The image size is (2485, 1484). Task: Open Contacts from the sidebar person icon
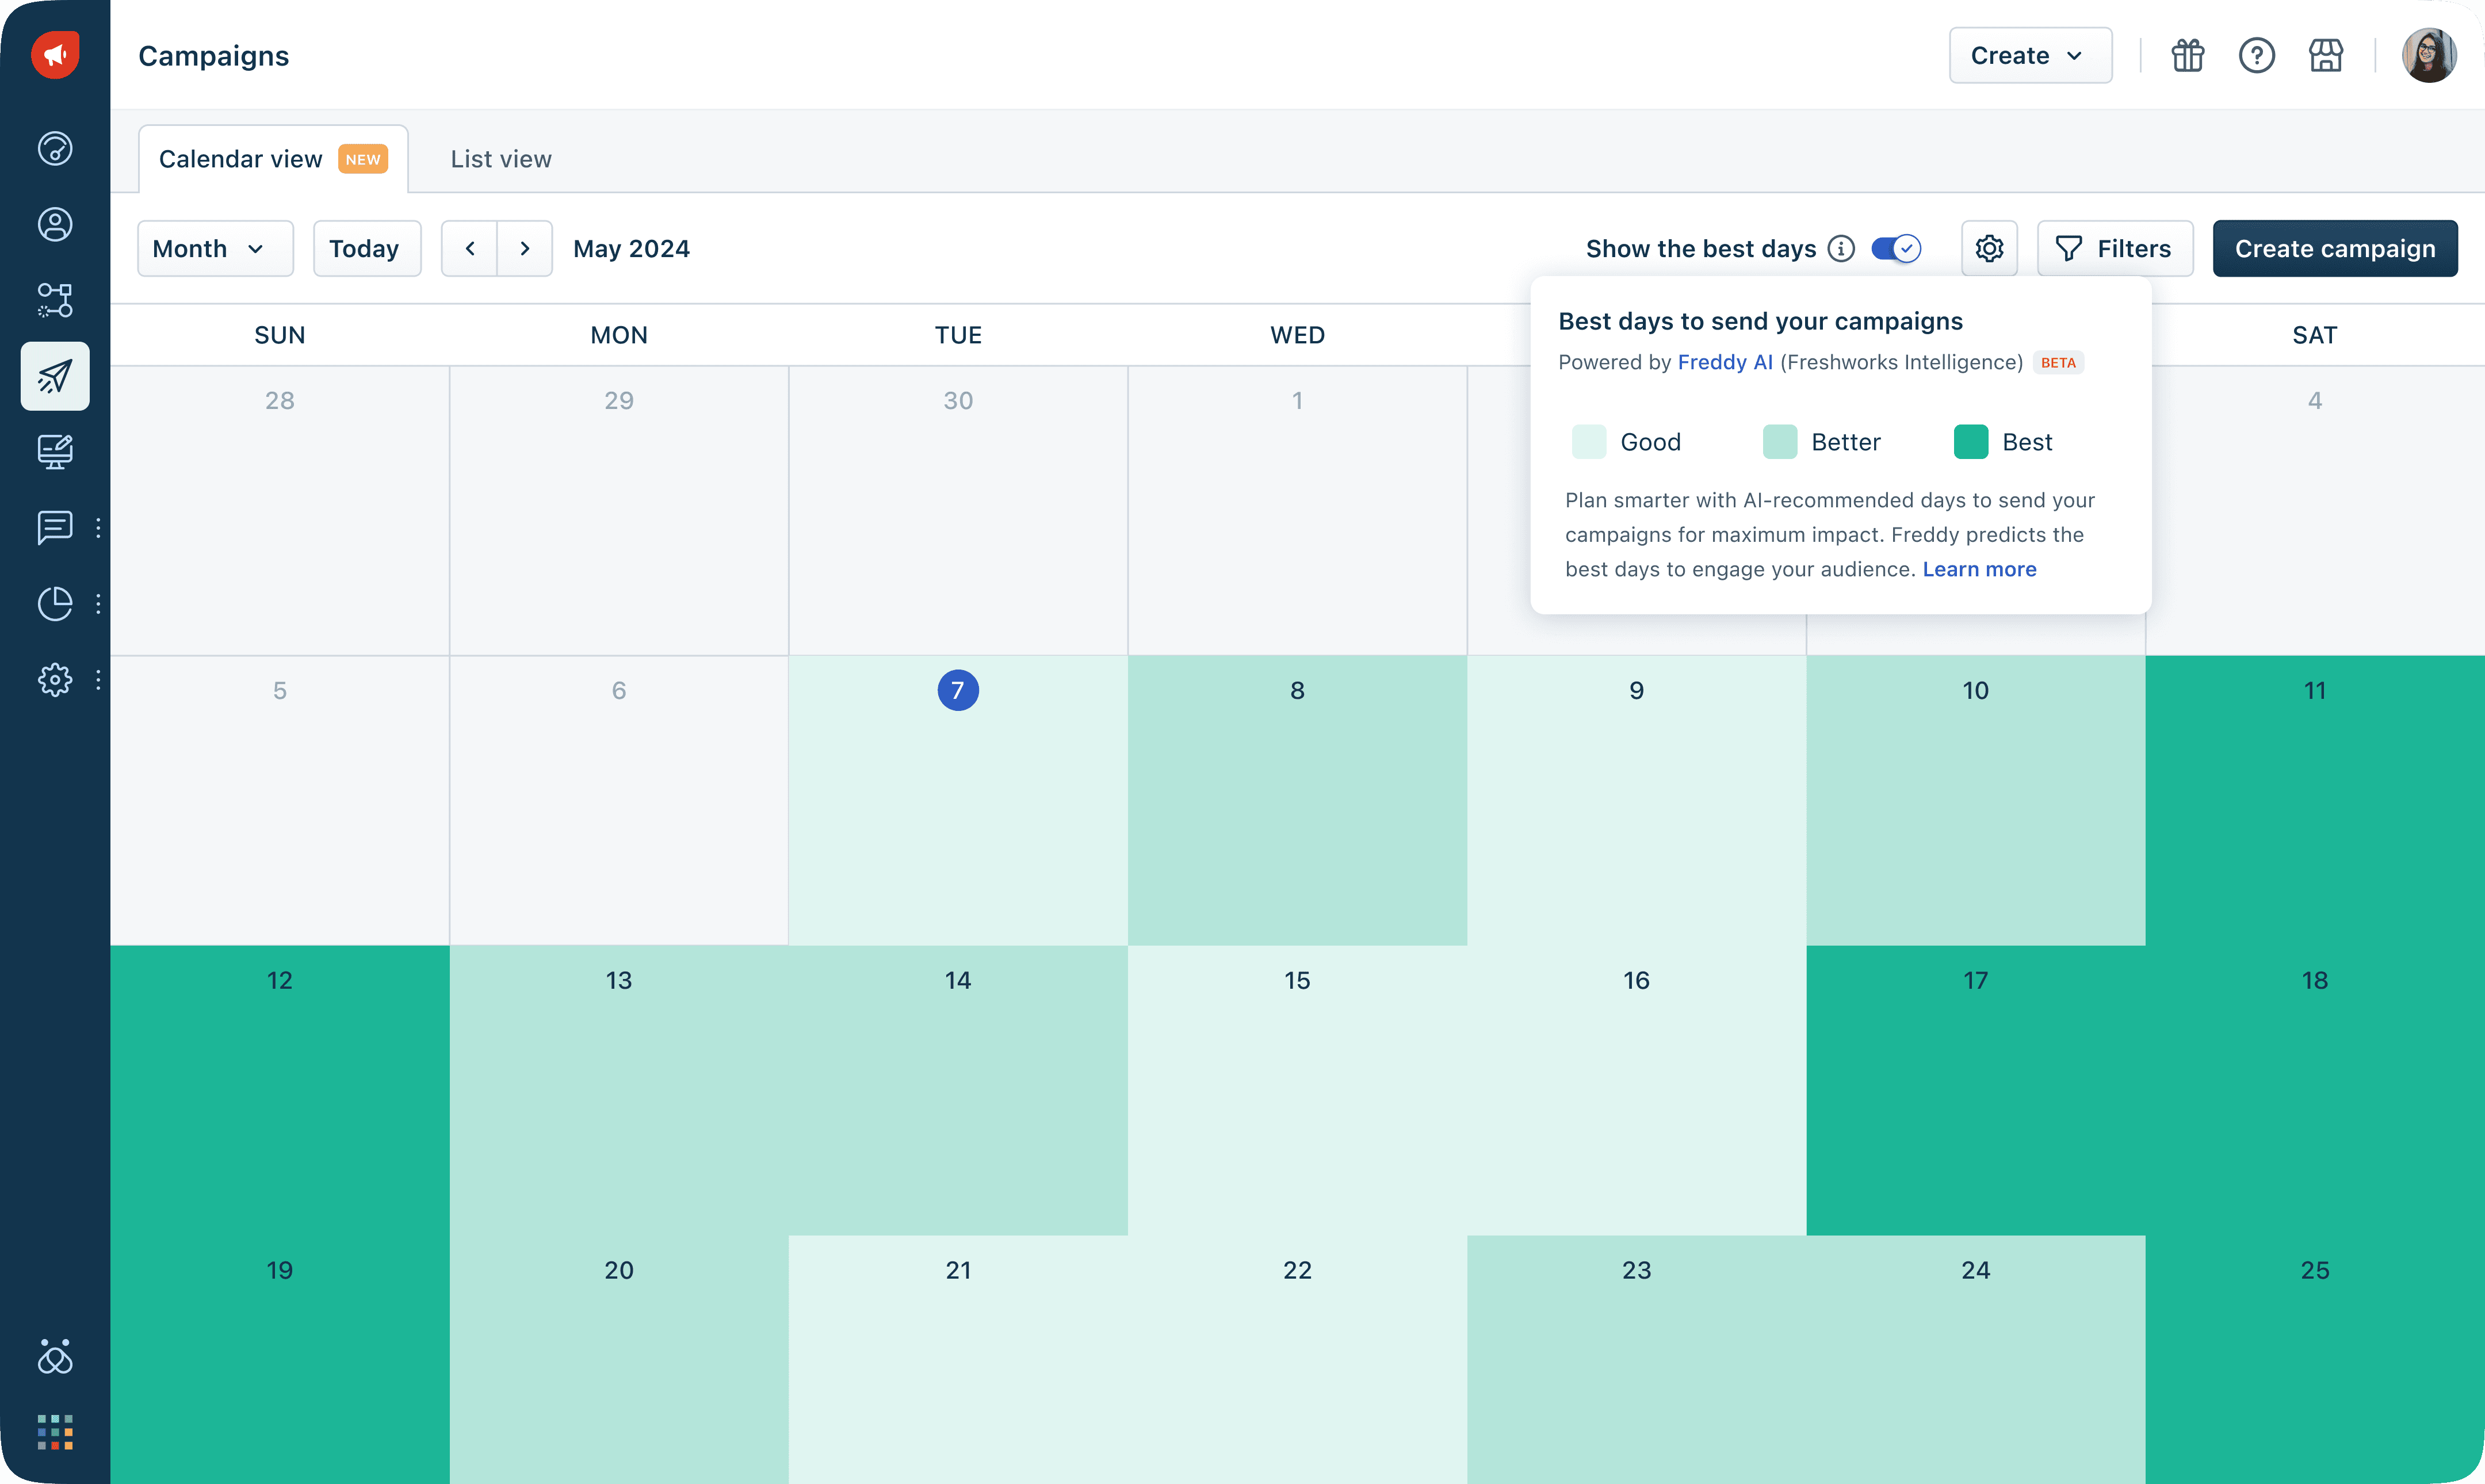click(x=55, y=224)
